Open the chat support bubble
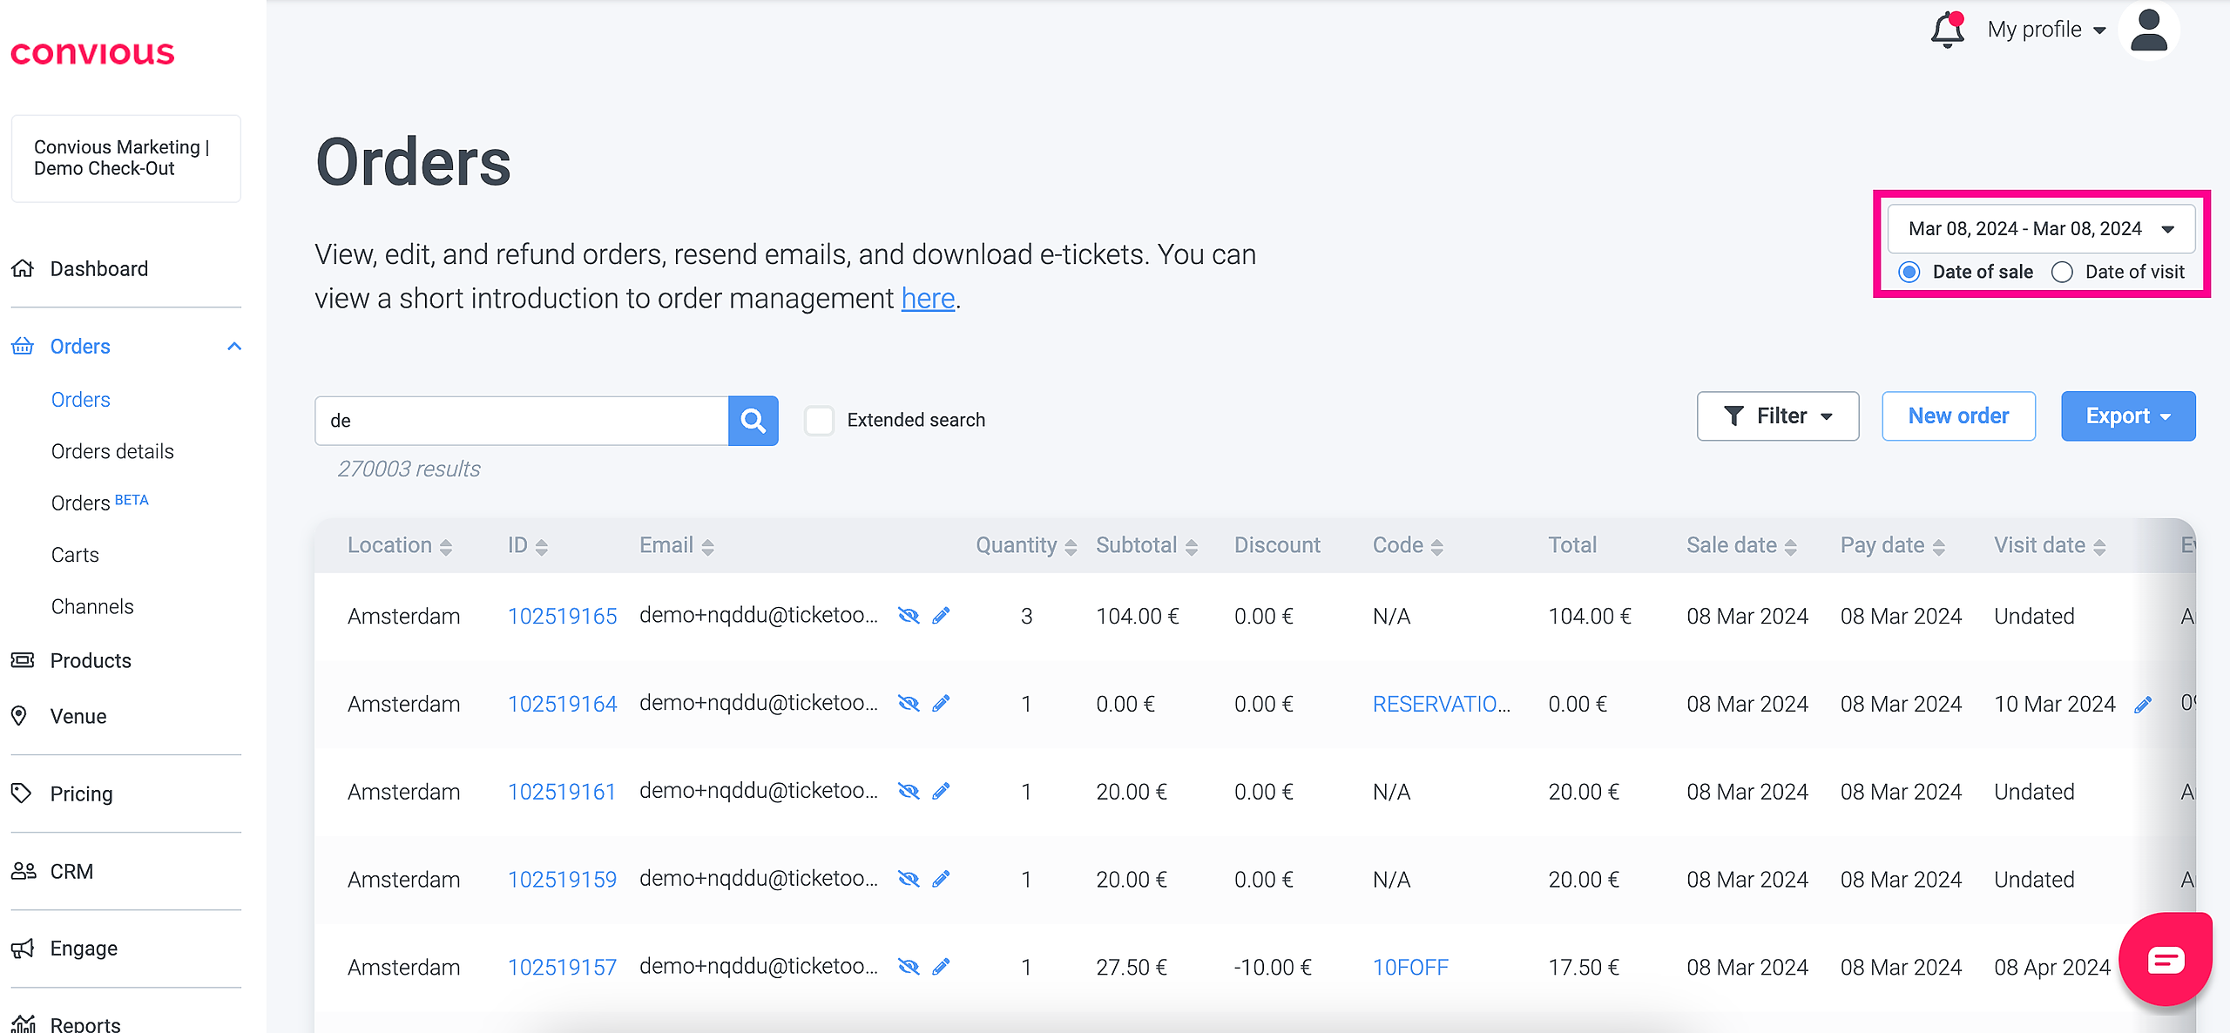 pos(2166,960)
